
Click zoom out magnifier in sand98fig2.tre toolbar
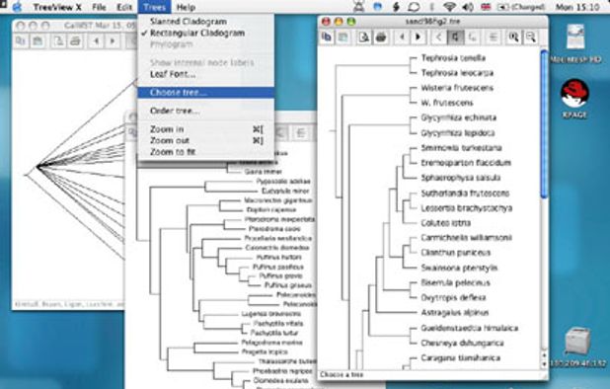[530, 38]
